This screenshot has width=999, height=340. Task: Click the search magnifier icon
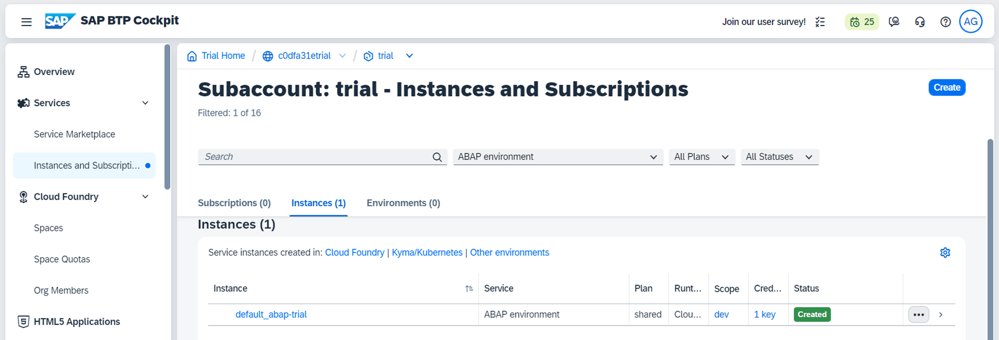[437, 157]
